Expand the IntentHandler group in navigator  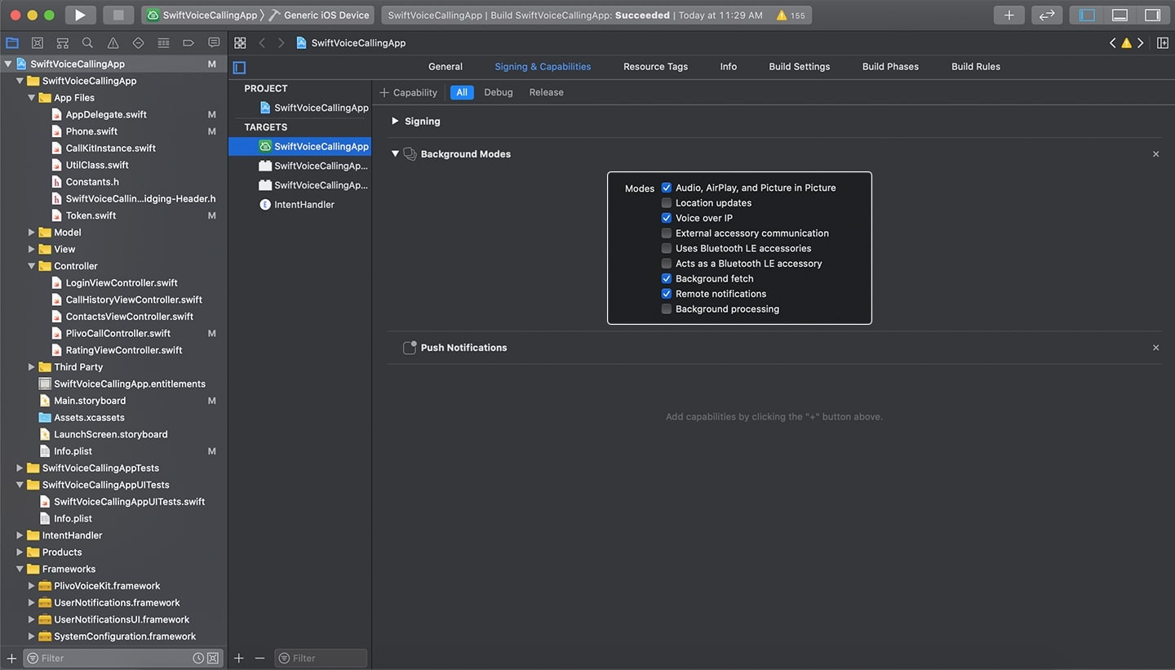[x=20, y=535]
